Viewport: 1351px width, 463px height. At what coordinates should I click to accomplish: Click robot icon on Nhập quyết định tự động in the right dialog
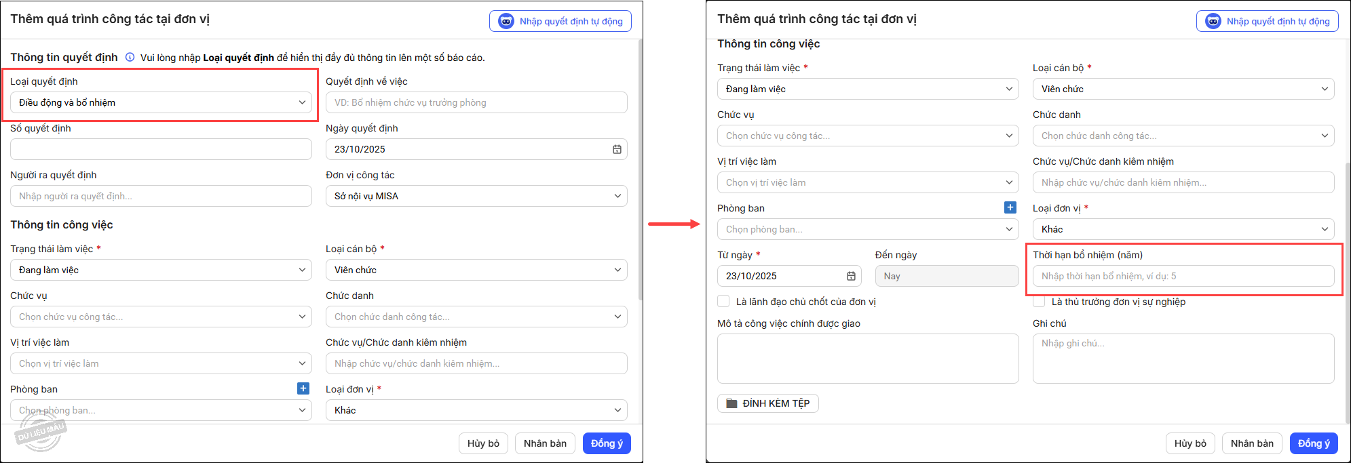(x=1213, y=21)
